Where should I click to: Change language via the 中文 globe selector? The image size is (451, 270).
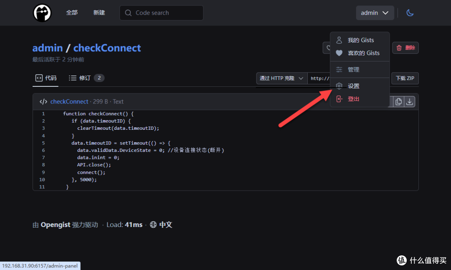coord(161,225)
